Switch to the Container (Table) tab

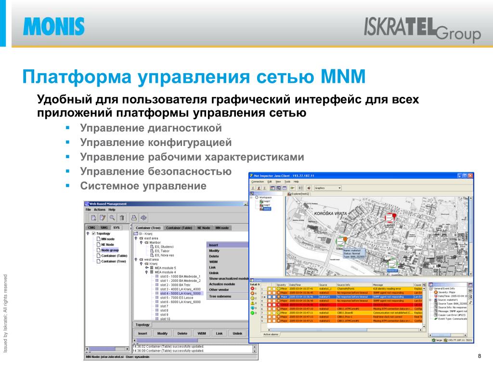pyautogui.click(x=179, y=228)
